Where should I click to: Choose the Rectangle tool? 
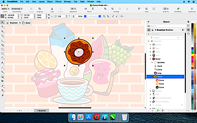[2, 49]
